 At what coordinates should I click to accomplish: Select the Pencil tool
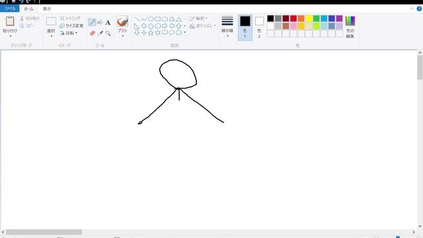pos(93,22)
